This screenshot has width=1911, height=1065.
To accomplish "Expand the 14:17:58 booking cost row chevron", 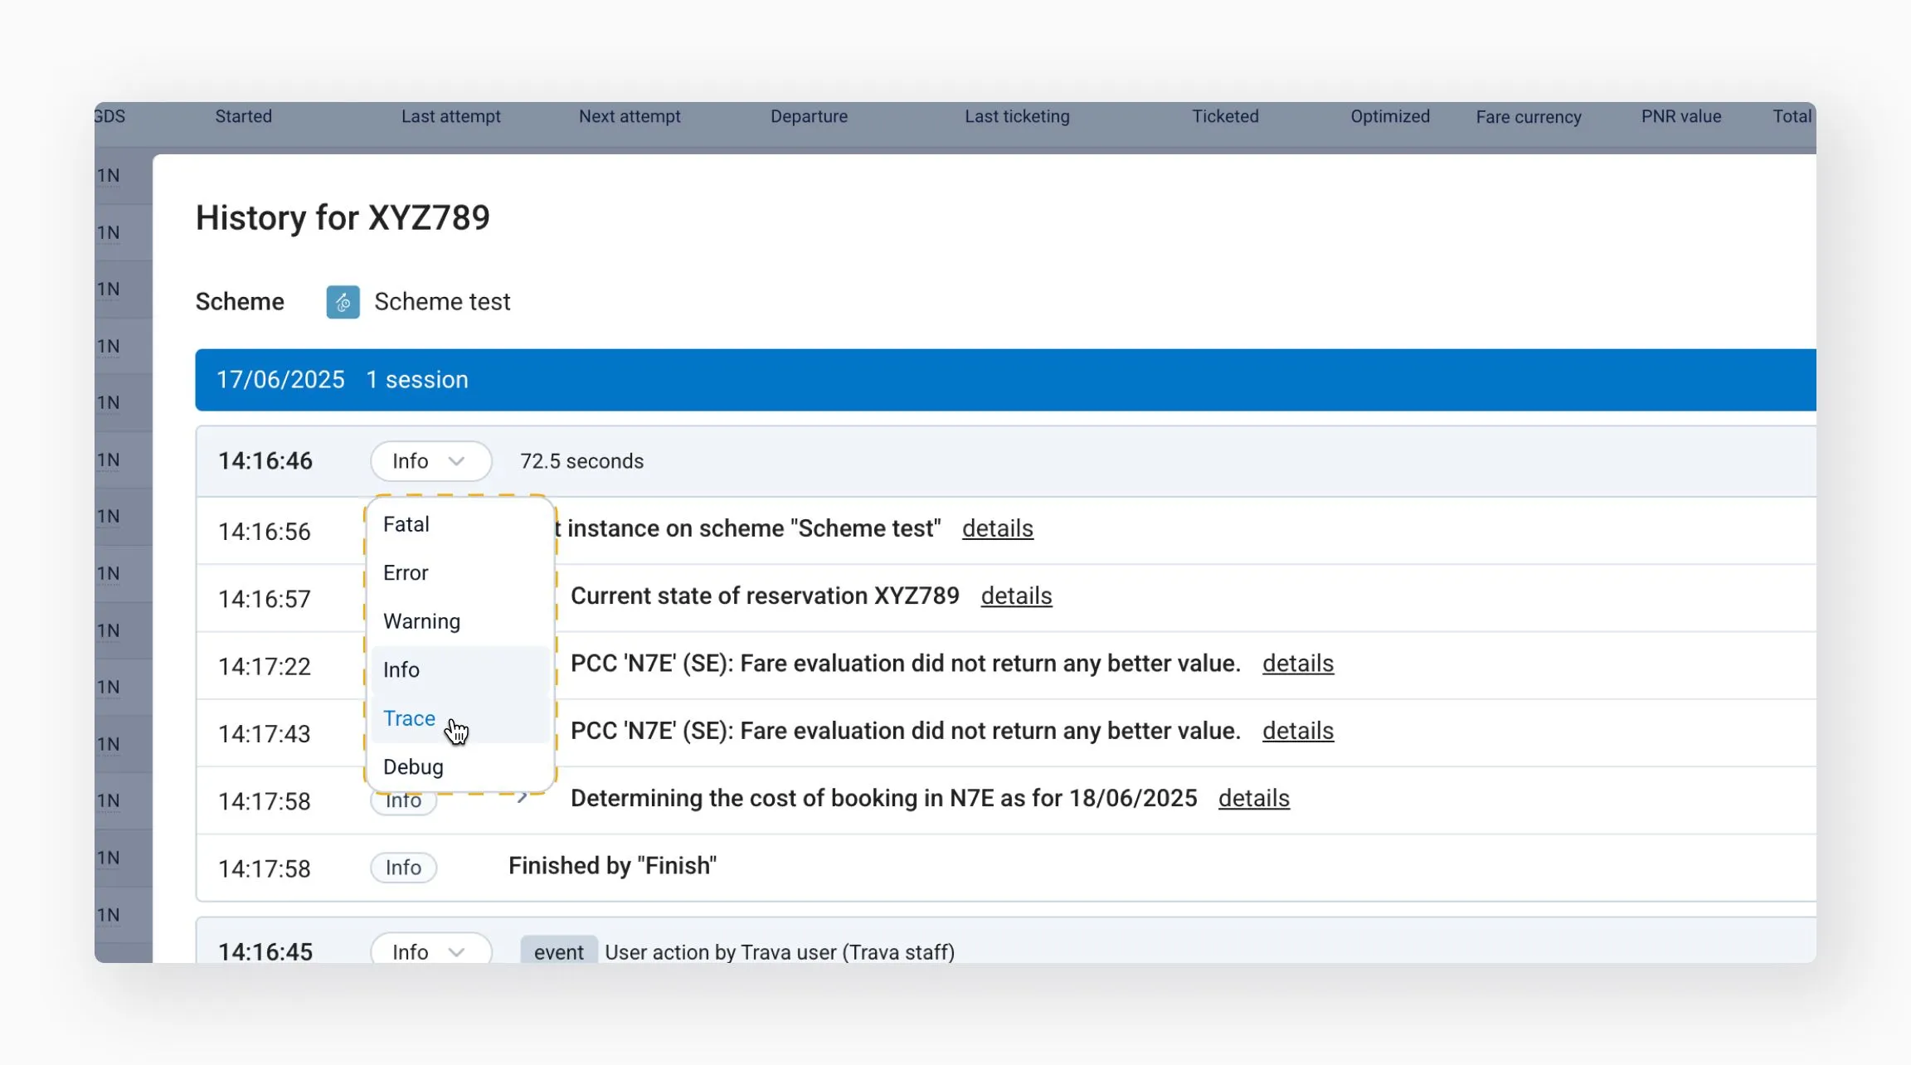I will click(522, 798).
